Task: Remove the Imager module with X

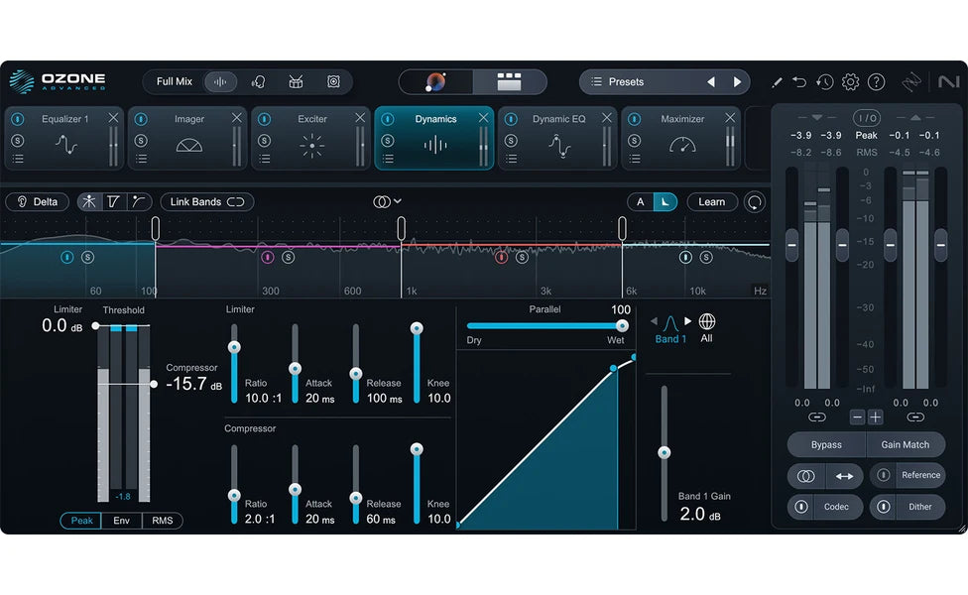Action: [x=237, y=118]
